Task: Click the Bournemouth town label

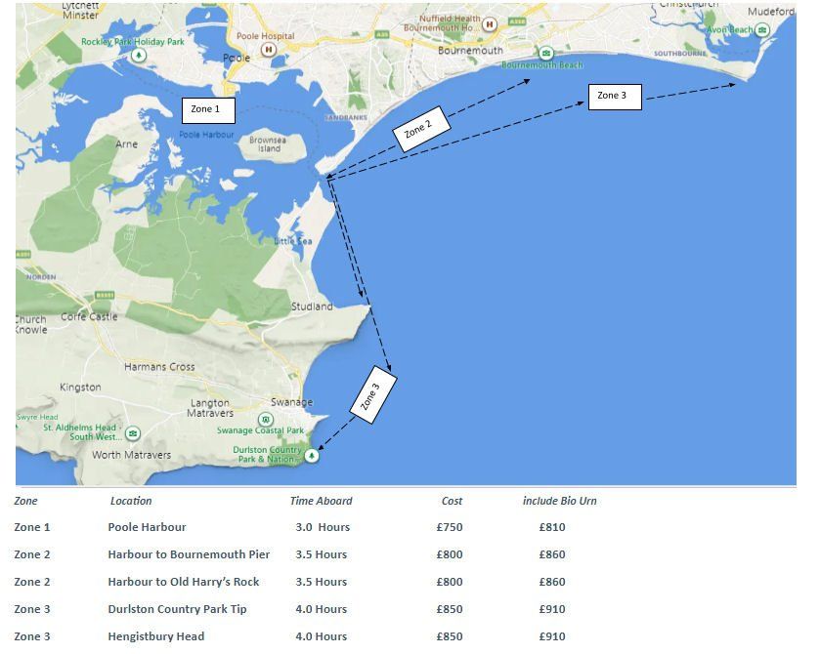Action: (470, 51)
